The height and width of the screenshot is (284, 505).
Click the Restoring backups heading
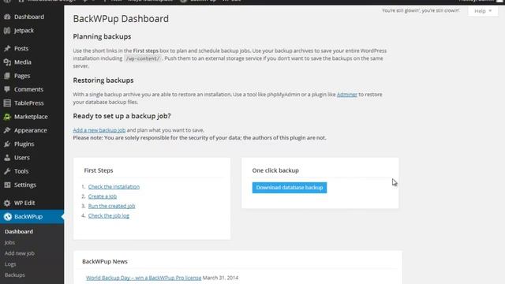point(103,80)
